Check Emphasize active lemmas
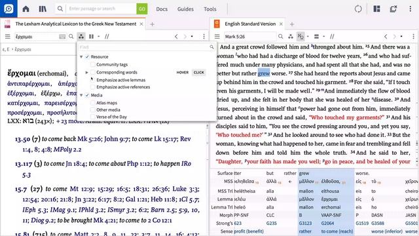Screen dimensions: 419x236 coord(92,80)
